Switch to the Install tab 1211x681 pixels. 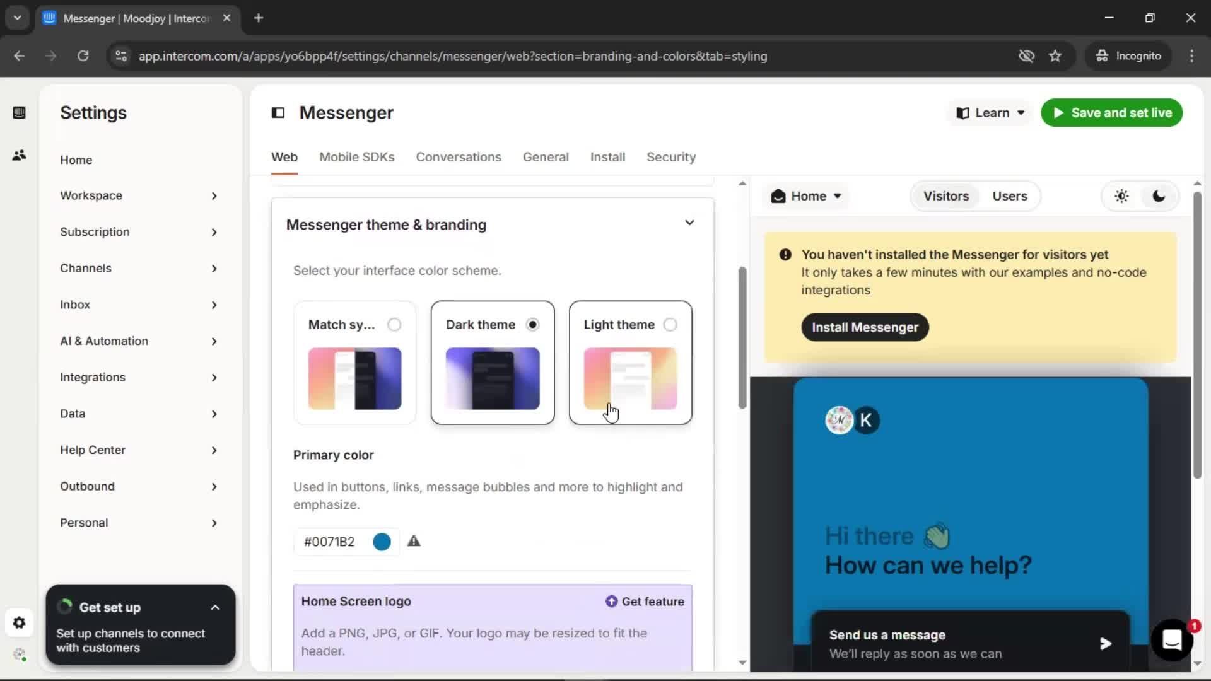pyautogui.click(x=607, y=157)
